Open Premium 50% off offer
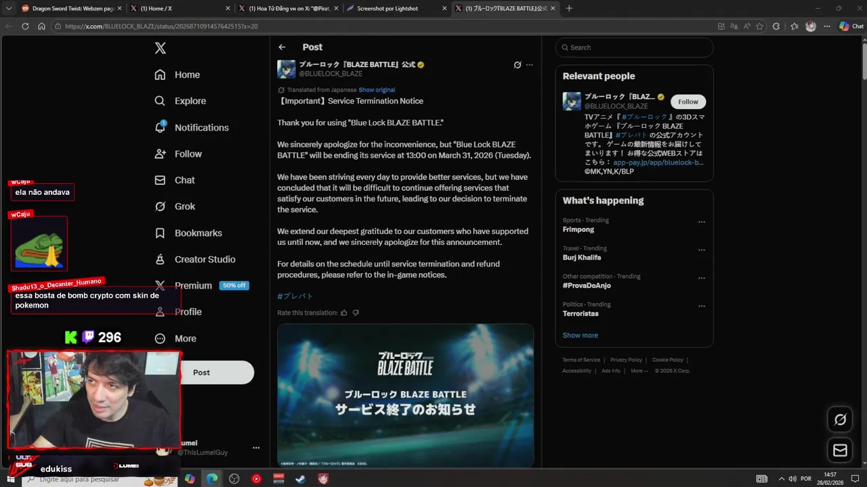867x487 pixels. [x=201, y=285]
